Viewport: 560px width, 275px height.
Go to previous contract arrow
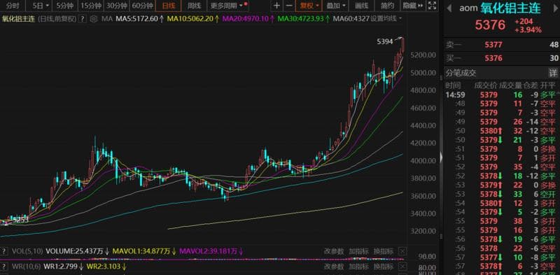[449, 8]
